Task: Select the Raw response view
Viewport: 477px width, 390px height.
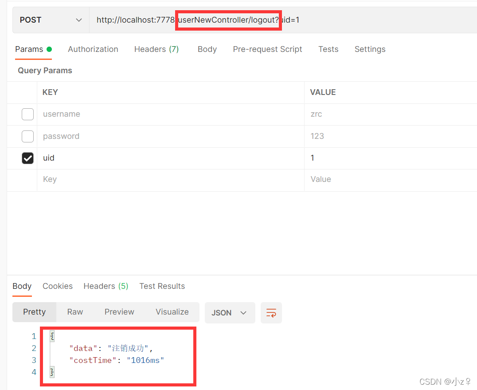Action: click(x=75, y=312)
